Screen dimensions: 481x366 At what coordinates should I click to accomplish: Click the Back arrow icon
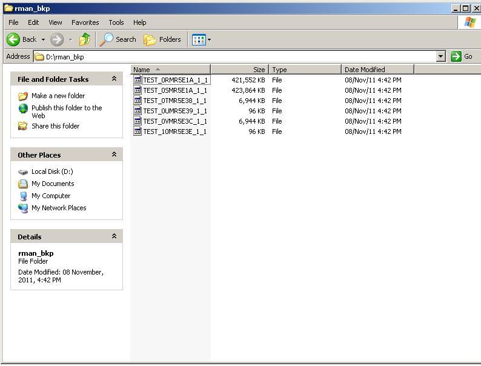click(x=13, y=39)
